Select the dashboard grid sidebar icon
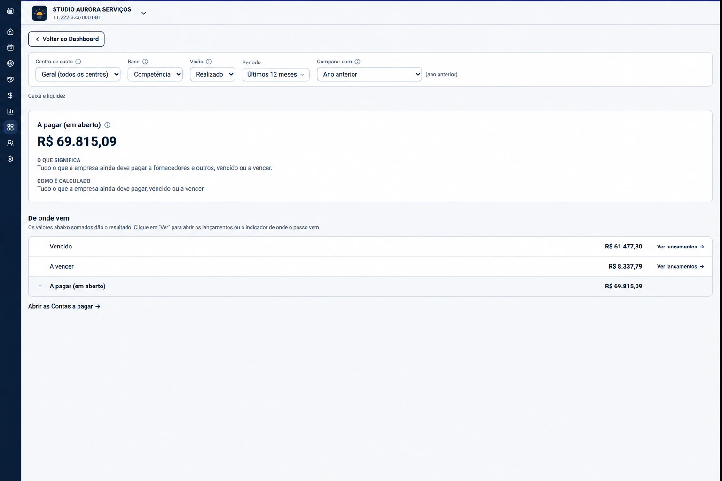This screenshot has width=722, height=481. pos(10,127)
